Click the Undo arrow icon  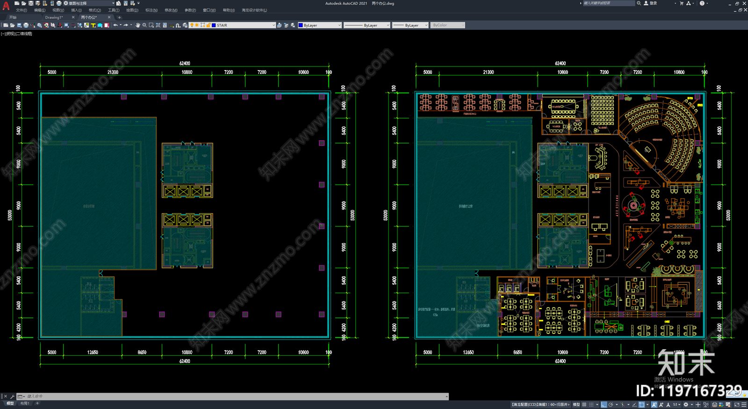pyautogui.click(x=115, y=25)
